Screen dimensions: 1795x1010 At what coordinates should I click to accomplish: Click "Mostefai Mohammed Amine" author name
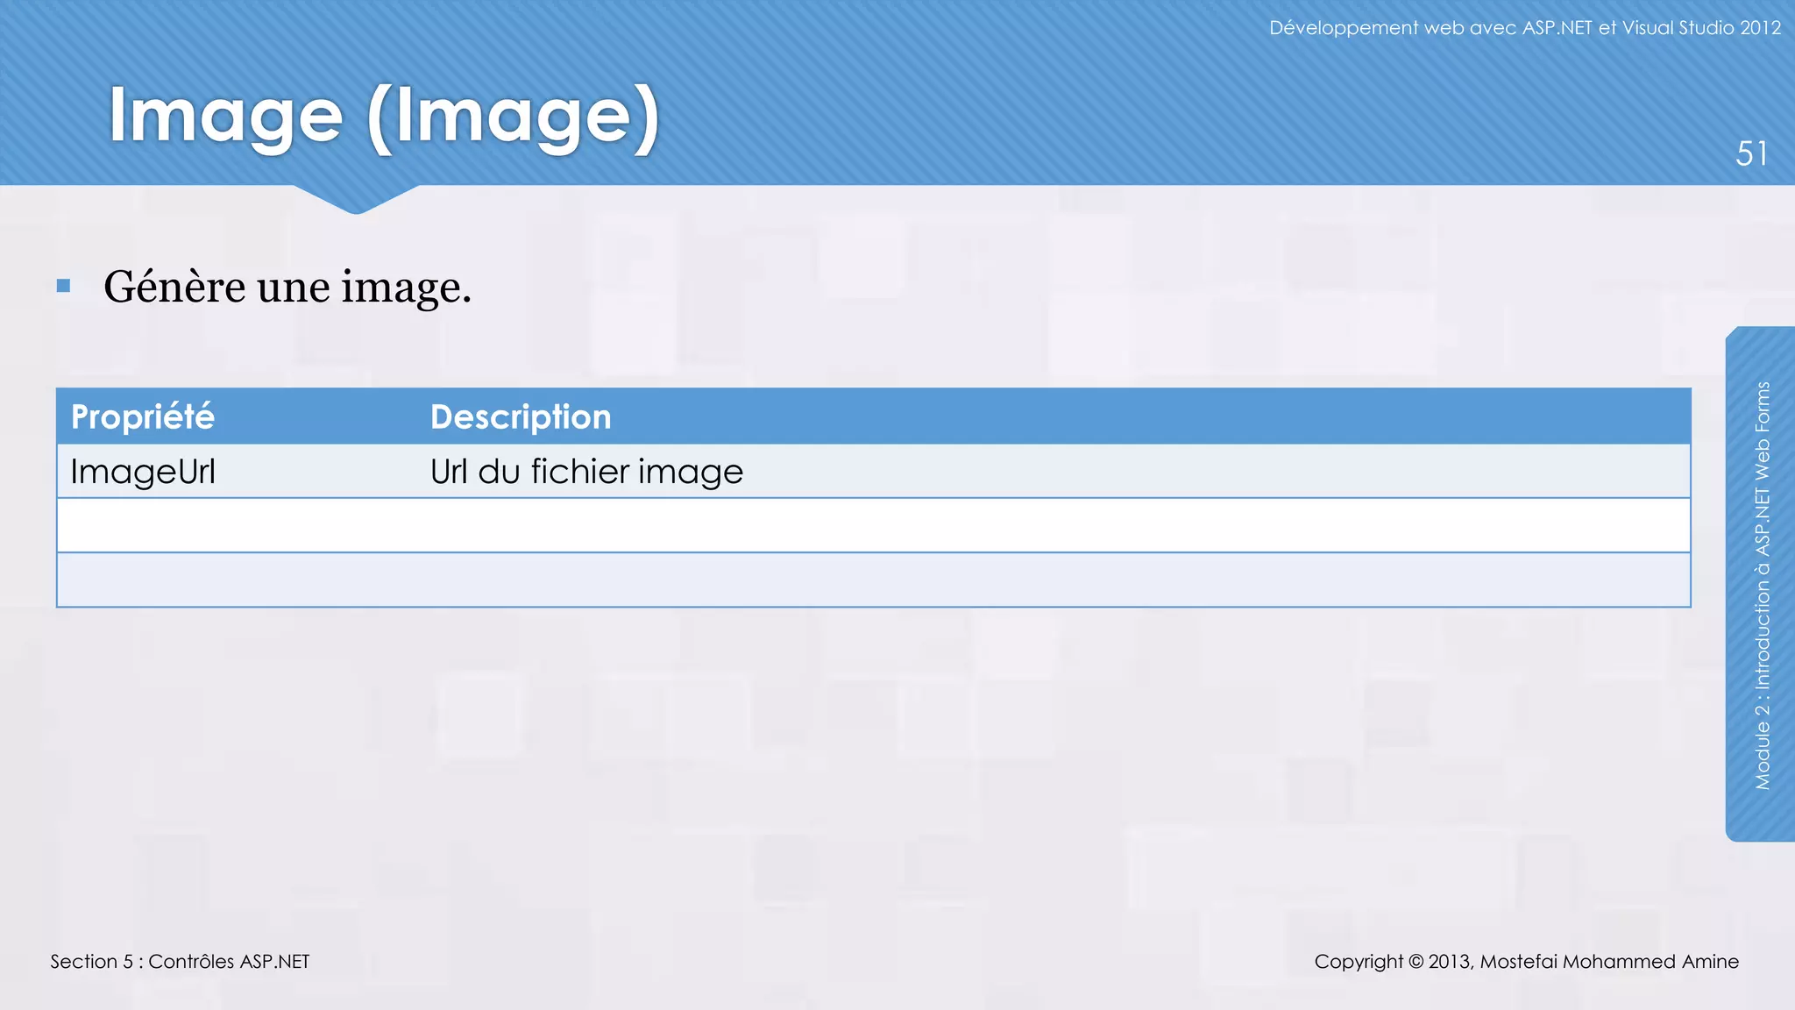pos(1609,962)
